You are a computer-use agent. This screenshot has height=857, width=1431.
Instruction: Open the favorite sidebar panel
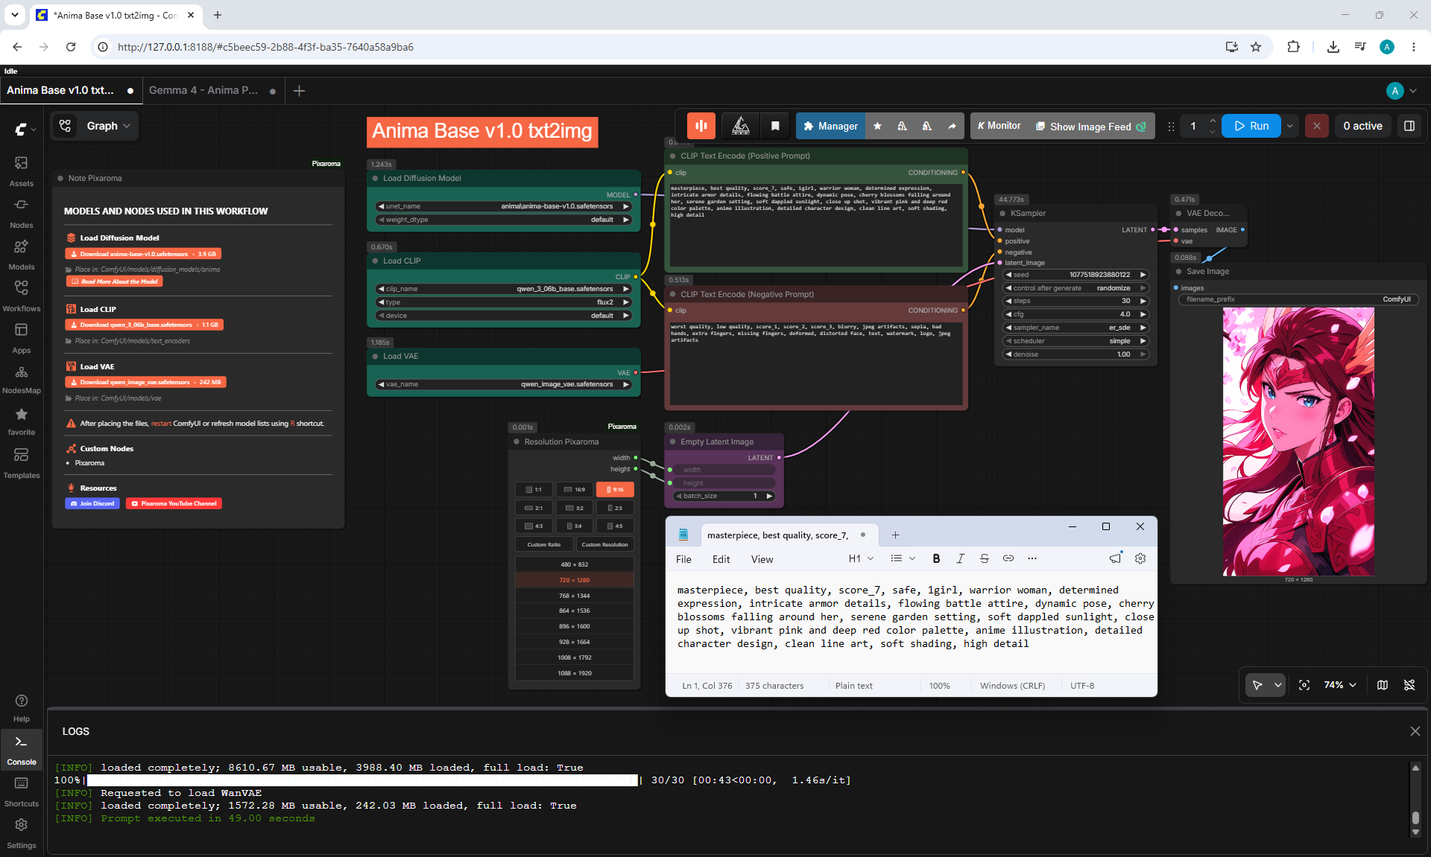[x=21, y=421]
